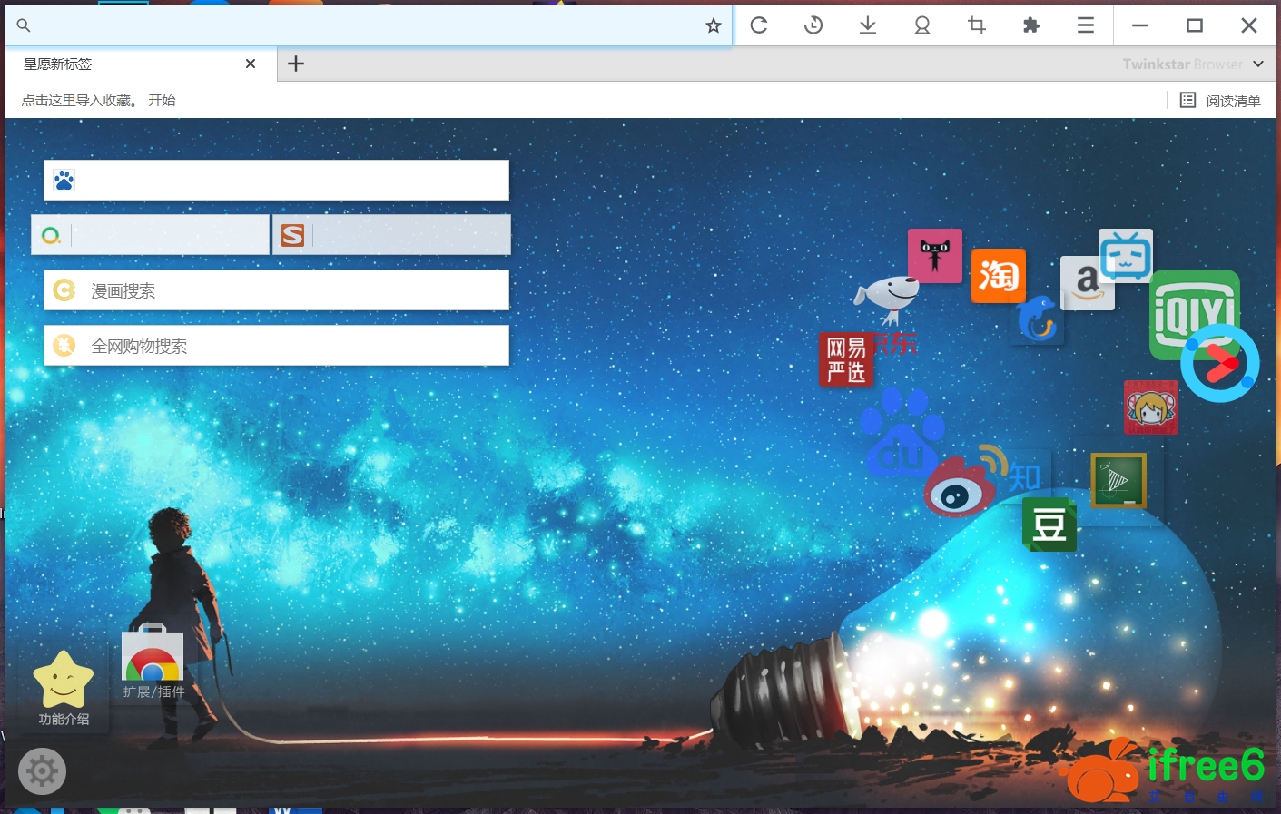Open the extensions puzzle icon
Image resolution: width=1281 pixels, height=814 pixels.
(1031, 25)
